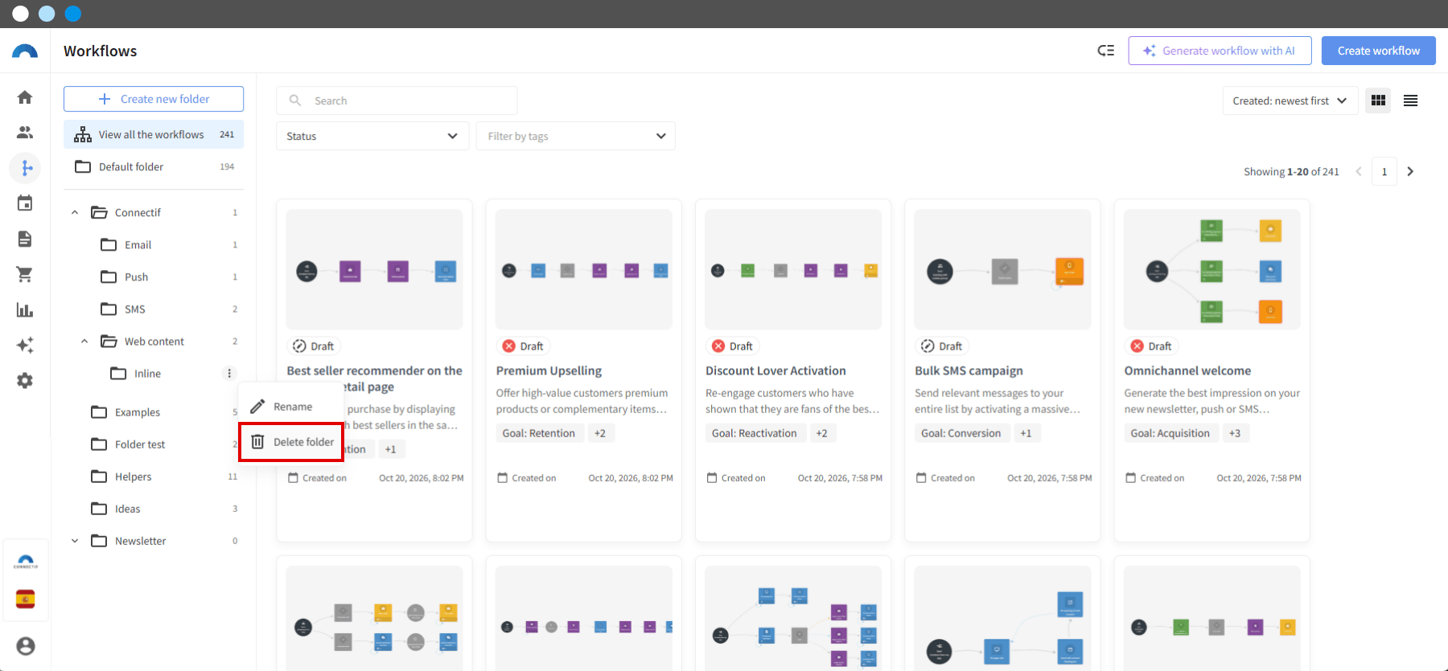Click the Goal: Retention tag
The width and height of the screenshot is (1448, 671).
tap(539, 433)
